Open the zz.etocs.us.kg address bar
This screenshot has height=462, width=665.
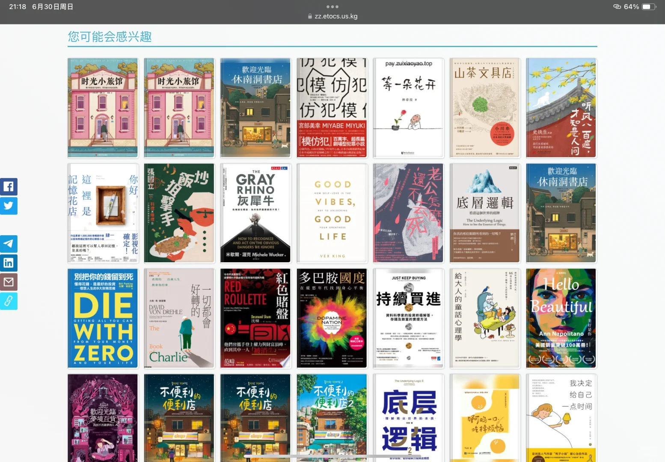pos(332,16)
